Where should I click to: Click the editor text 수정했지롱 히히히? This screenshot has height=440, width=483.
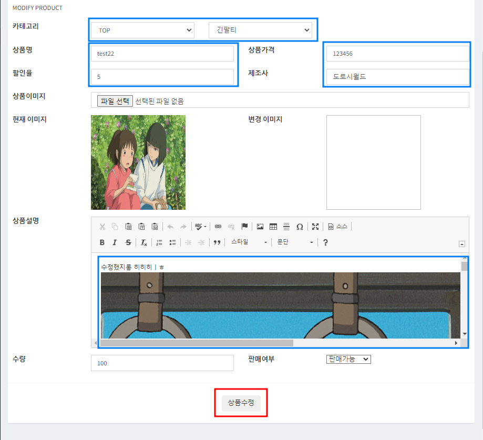pyautogui.click(x=127, y=267)
